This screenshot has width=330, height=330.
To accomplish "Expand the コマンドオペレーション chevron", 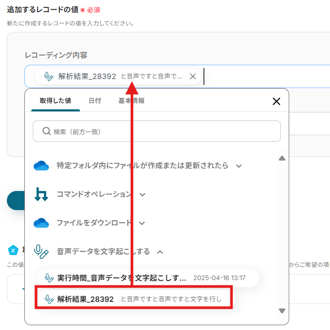I will click(x=142, y=195).
